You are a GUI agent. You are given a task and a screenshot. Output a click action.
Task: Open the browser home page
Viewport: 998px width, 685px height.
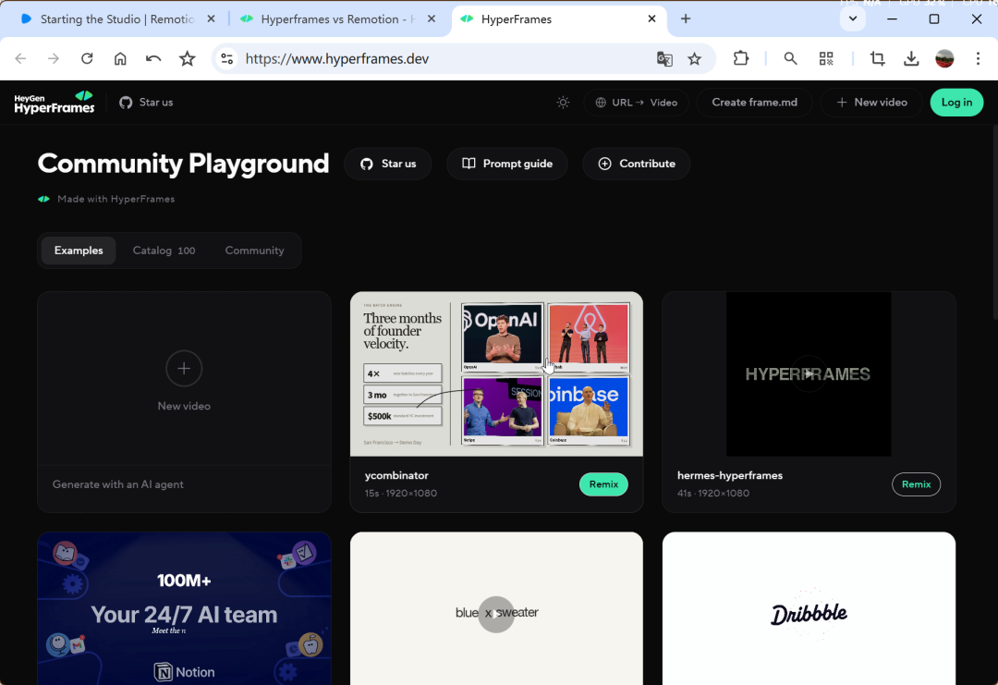[120, 58]
